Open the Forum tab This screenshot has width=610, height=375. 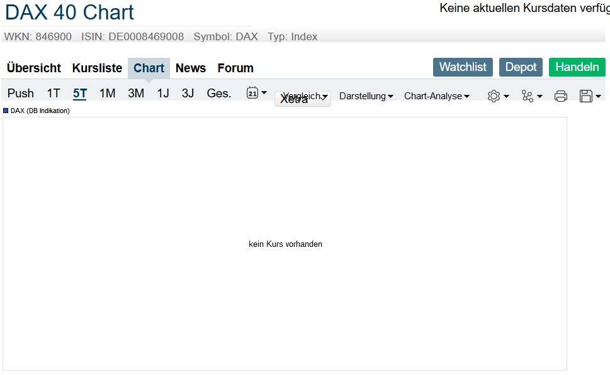coord(235,68)
